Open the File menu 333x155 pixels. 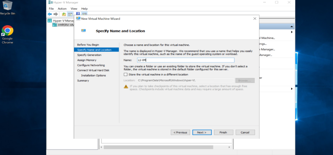coord(51,9)
